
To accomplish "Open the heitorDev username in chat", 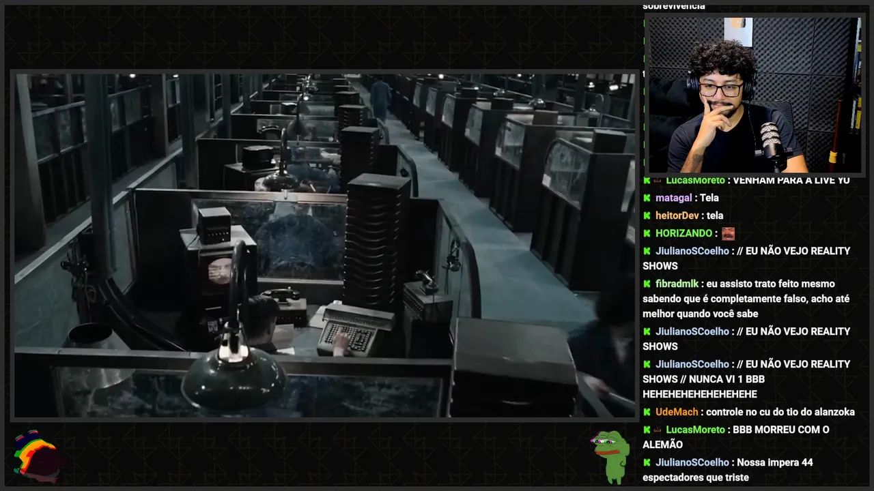I will click(x=677, y=215).
